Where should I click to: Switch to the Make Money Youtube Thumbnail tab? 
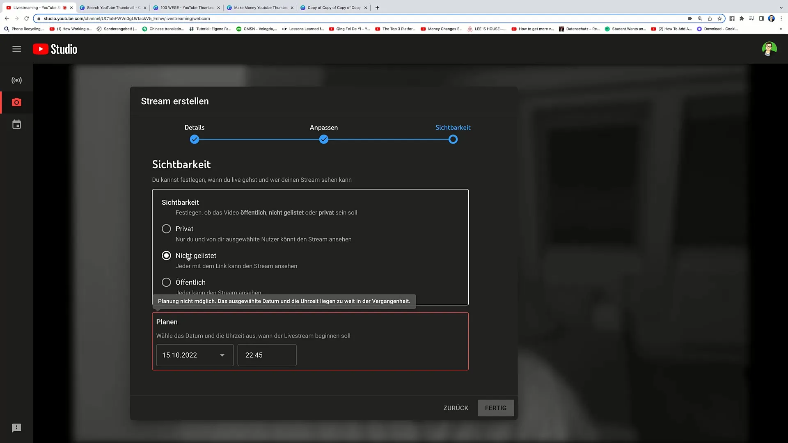click(x=260, y=7)
